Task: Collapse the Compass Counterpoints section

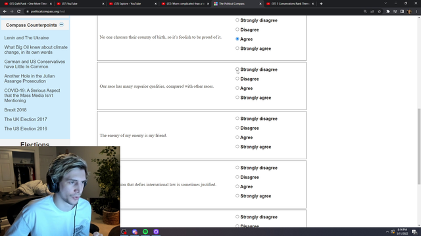Action: pyautogui.click(x=61, y=25)
